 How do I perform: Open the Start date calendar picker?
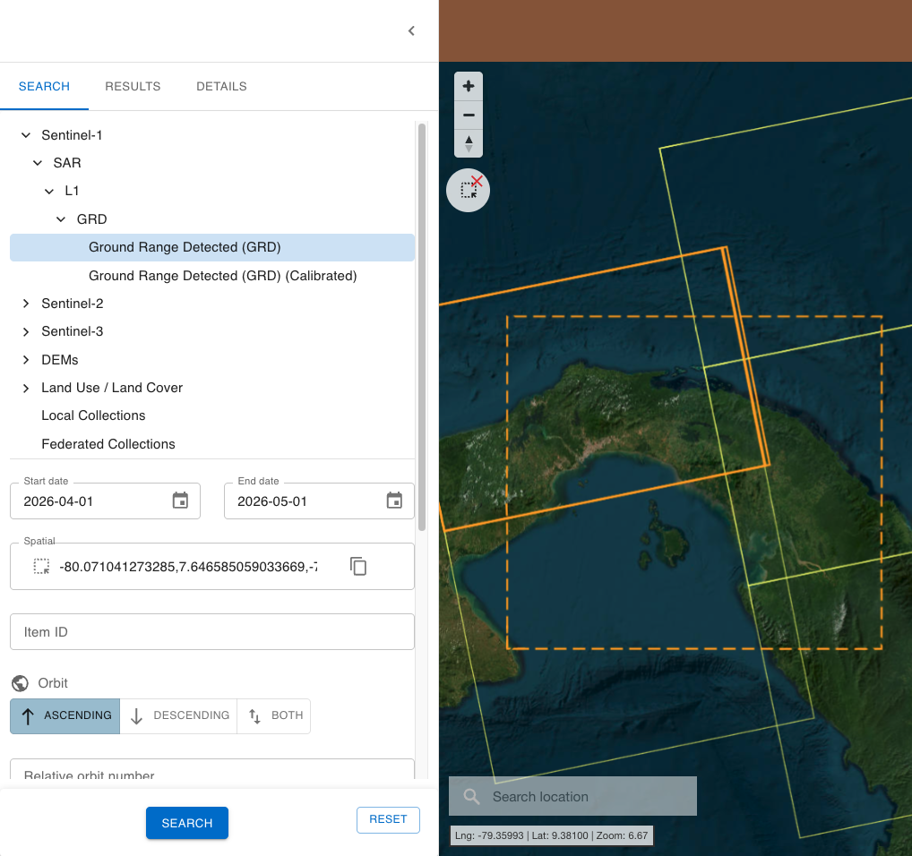pos(180,501)
